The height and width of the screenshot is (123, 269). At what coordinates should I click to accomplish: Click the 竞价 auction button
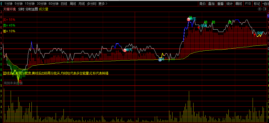[x=202, y=4]
